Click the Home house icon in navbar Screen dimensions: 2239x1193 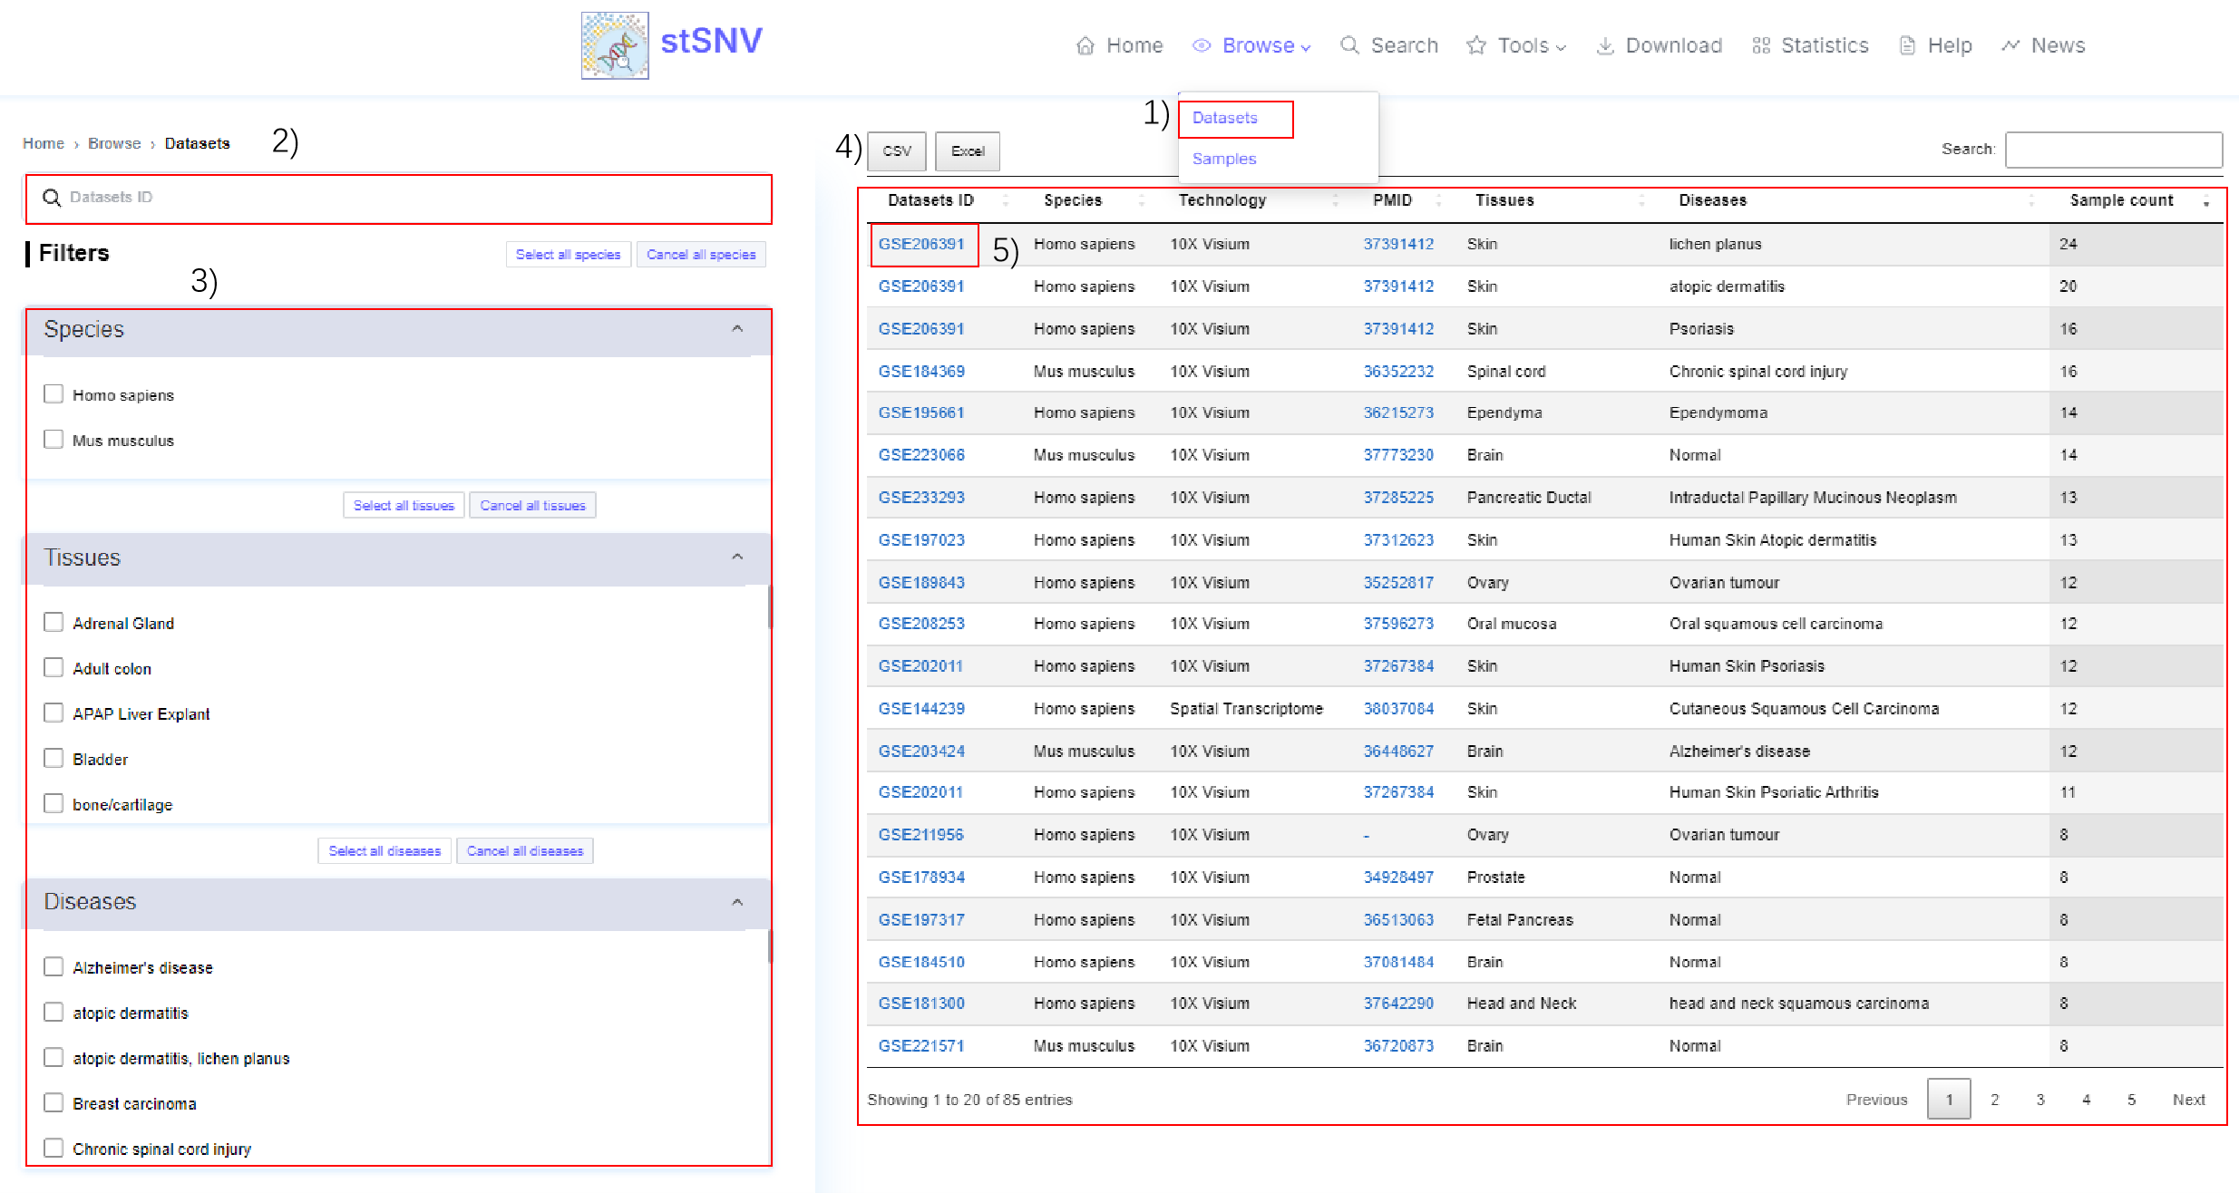click(1085, 45)
